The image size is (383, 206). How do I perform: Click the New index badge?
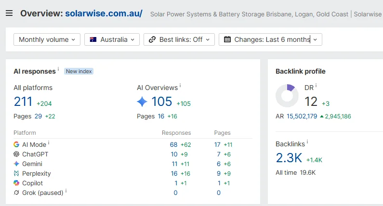pyautogui.click(x=79, y=71)
